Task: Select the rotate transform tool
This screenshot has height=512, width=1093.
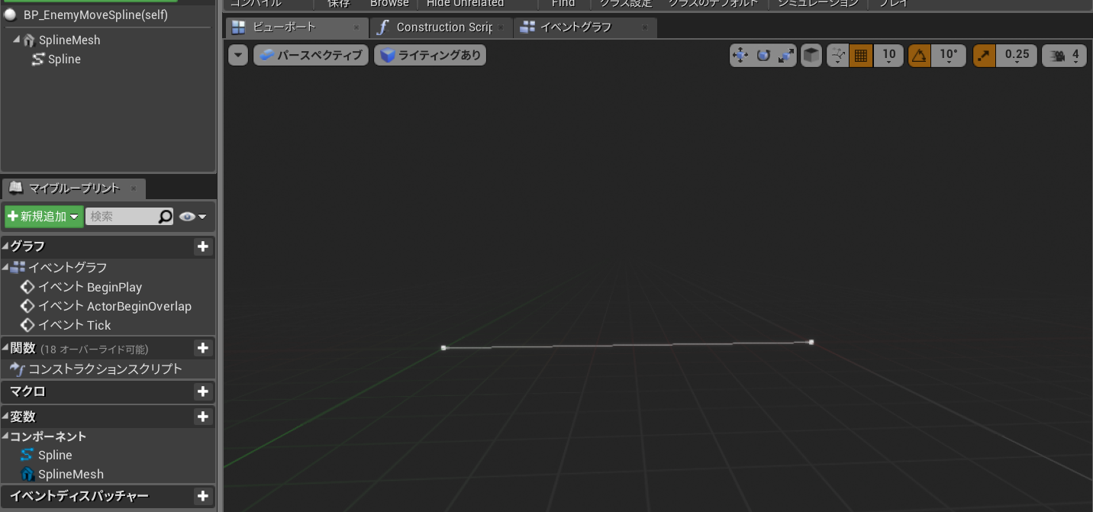Action: coord(763,55)
